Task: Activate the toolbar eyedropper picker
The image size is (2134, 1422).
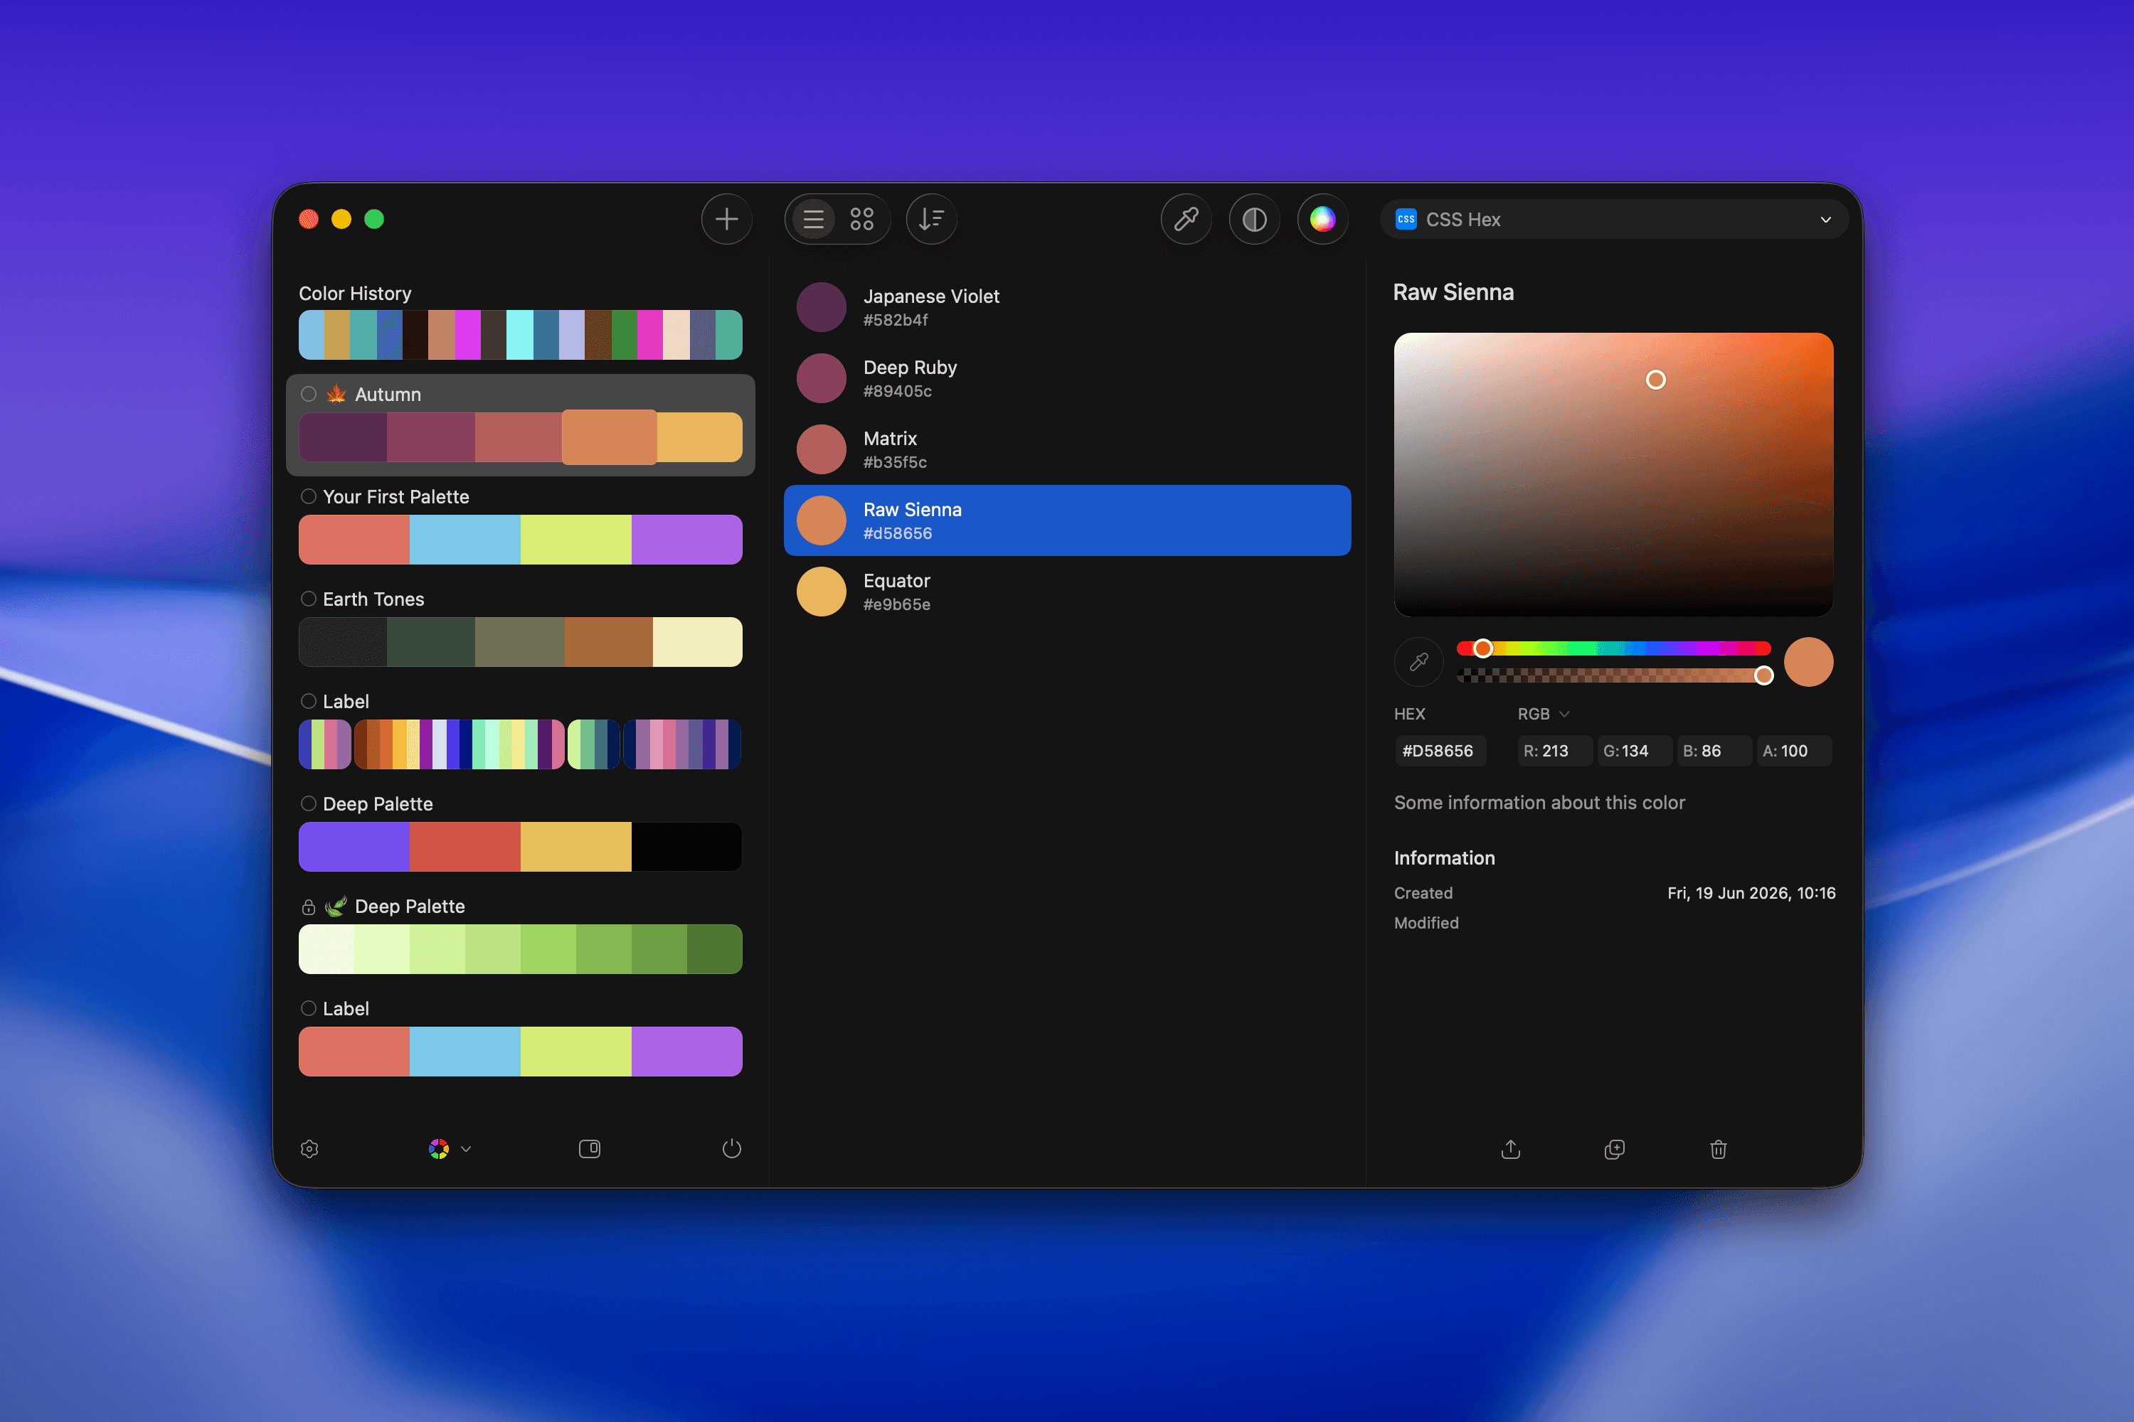Action: click(x=1186, y=218)
